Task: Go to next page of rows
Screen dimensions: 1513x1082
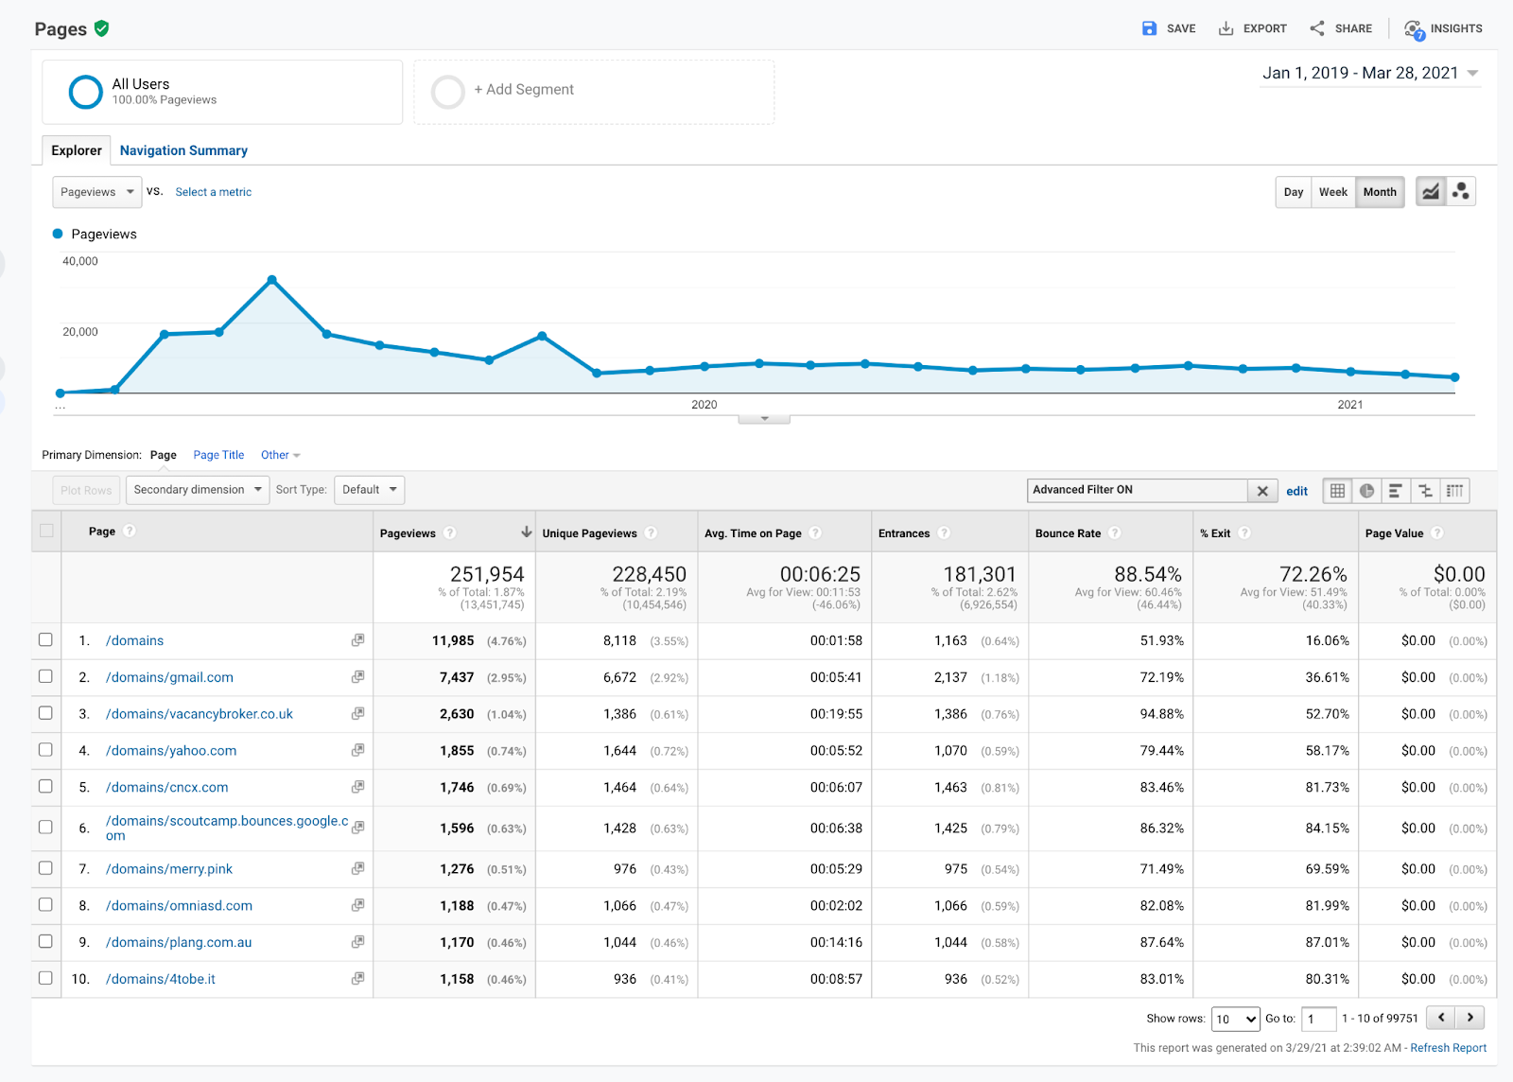Action: [x=1470, y=1018]
